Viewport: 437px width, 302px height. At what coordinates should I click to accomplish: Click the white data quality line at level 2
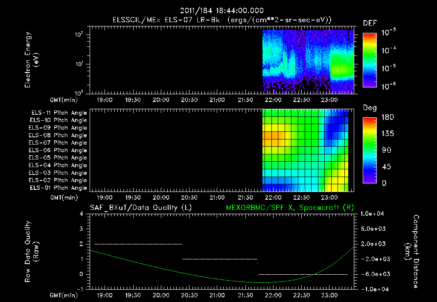coord(139,244)
